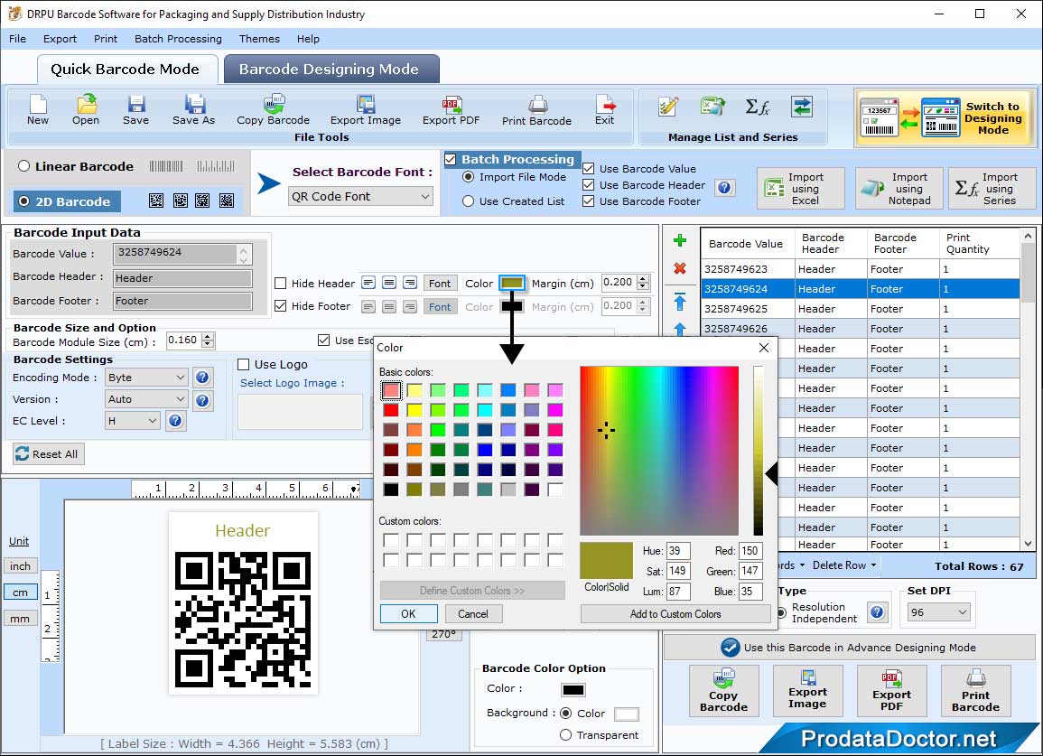
Task: Enable the Hide Header checkbox
Action: [x=281, y=284]
